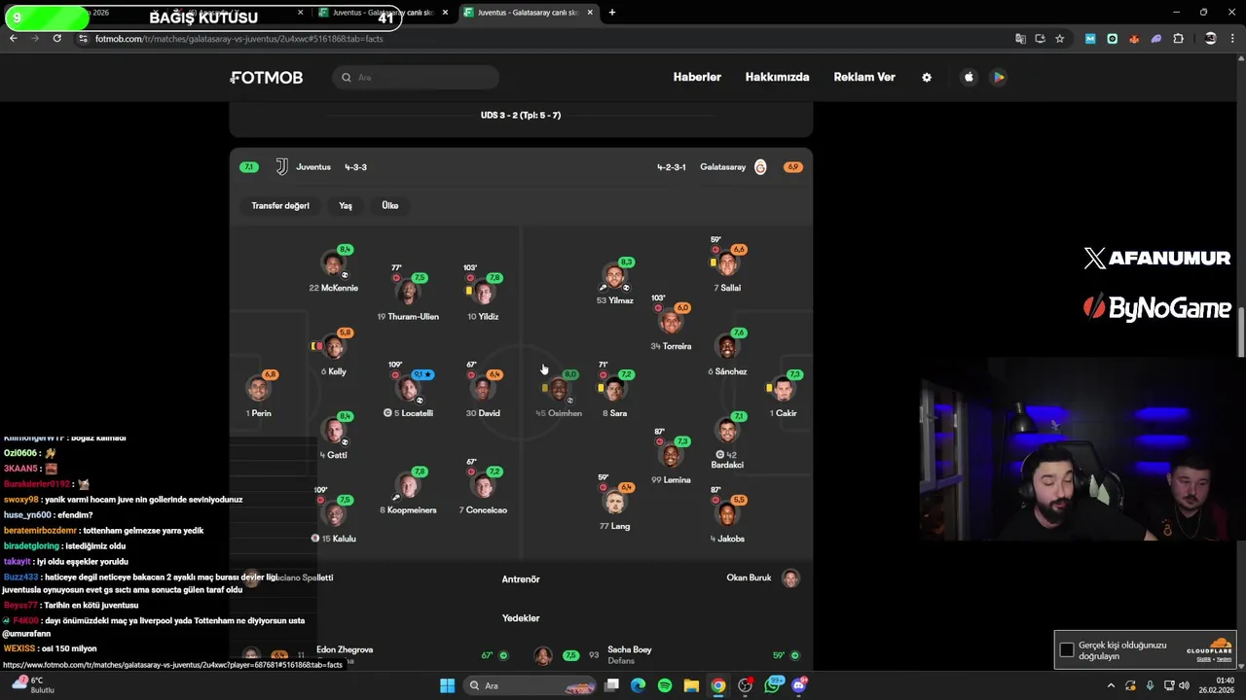1246x700 pixels.
Task: Open a new browser tab
Action: tap(612, 13)
